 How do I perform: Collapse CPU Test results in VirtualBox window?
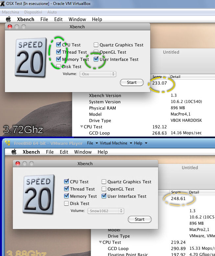[x=82, y=127]
